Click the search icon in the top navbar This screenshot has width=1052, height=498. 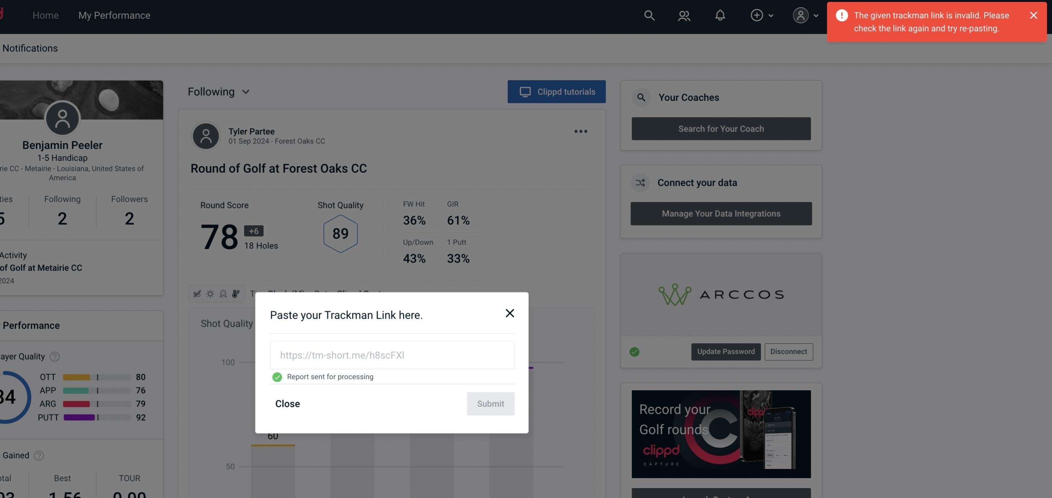click(648, 15)
